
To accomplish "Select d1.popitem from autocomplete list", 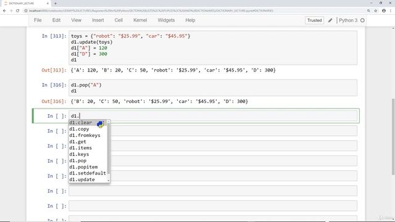I will pos(88,167).
